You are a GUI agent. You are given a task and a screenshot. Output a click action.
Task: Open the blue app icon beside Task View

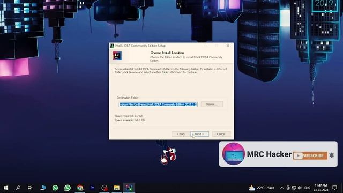(x=43, y=188)
